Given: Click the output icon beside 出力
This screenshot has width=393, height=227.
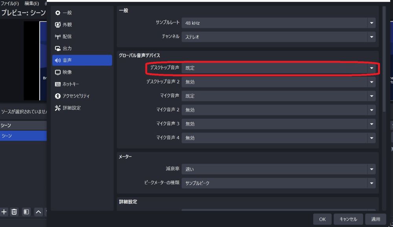Looking at the screenshot, I should [58, 48].
